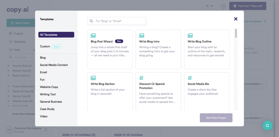Click the arrow beside more templates

(265, 21)
